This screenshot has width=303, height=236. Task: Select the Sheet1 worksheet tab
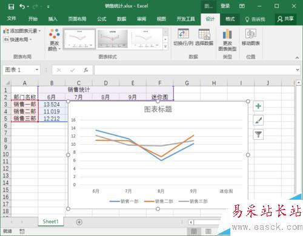pos(50,221)
